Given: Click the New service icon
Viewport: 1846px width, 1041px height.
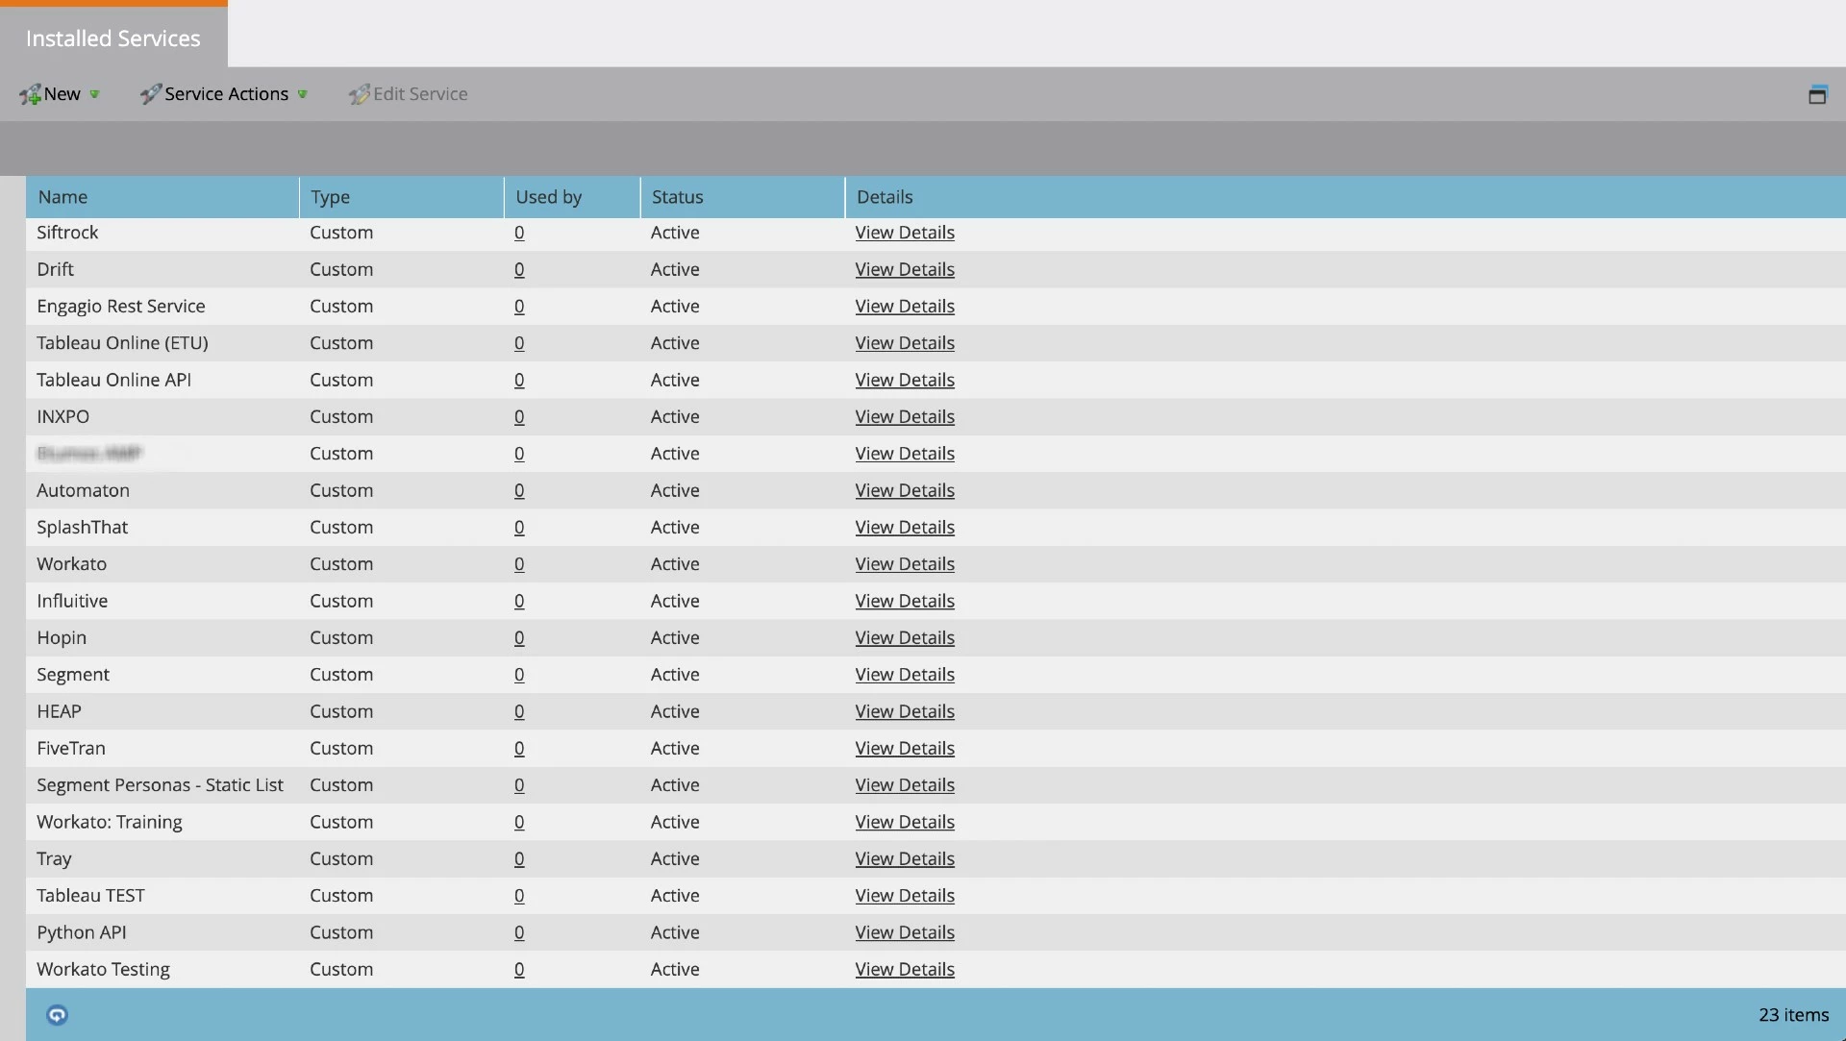Looking at the screenshot, I should click(x=30, y=94).
